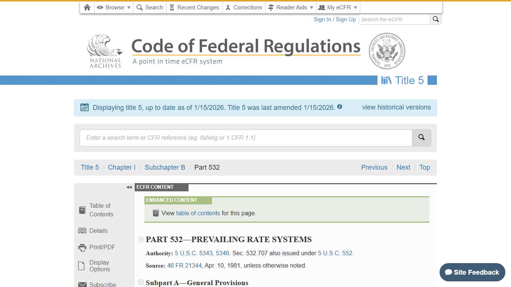Expand the Subpart A disclosure control

[141, 283]
